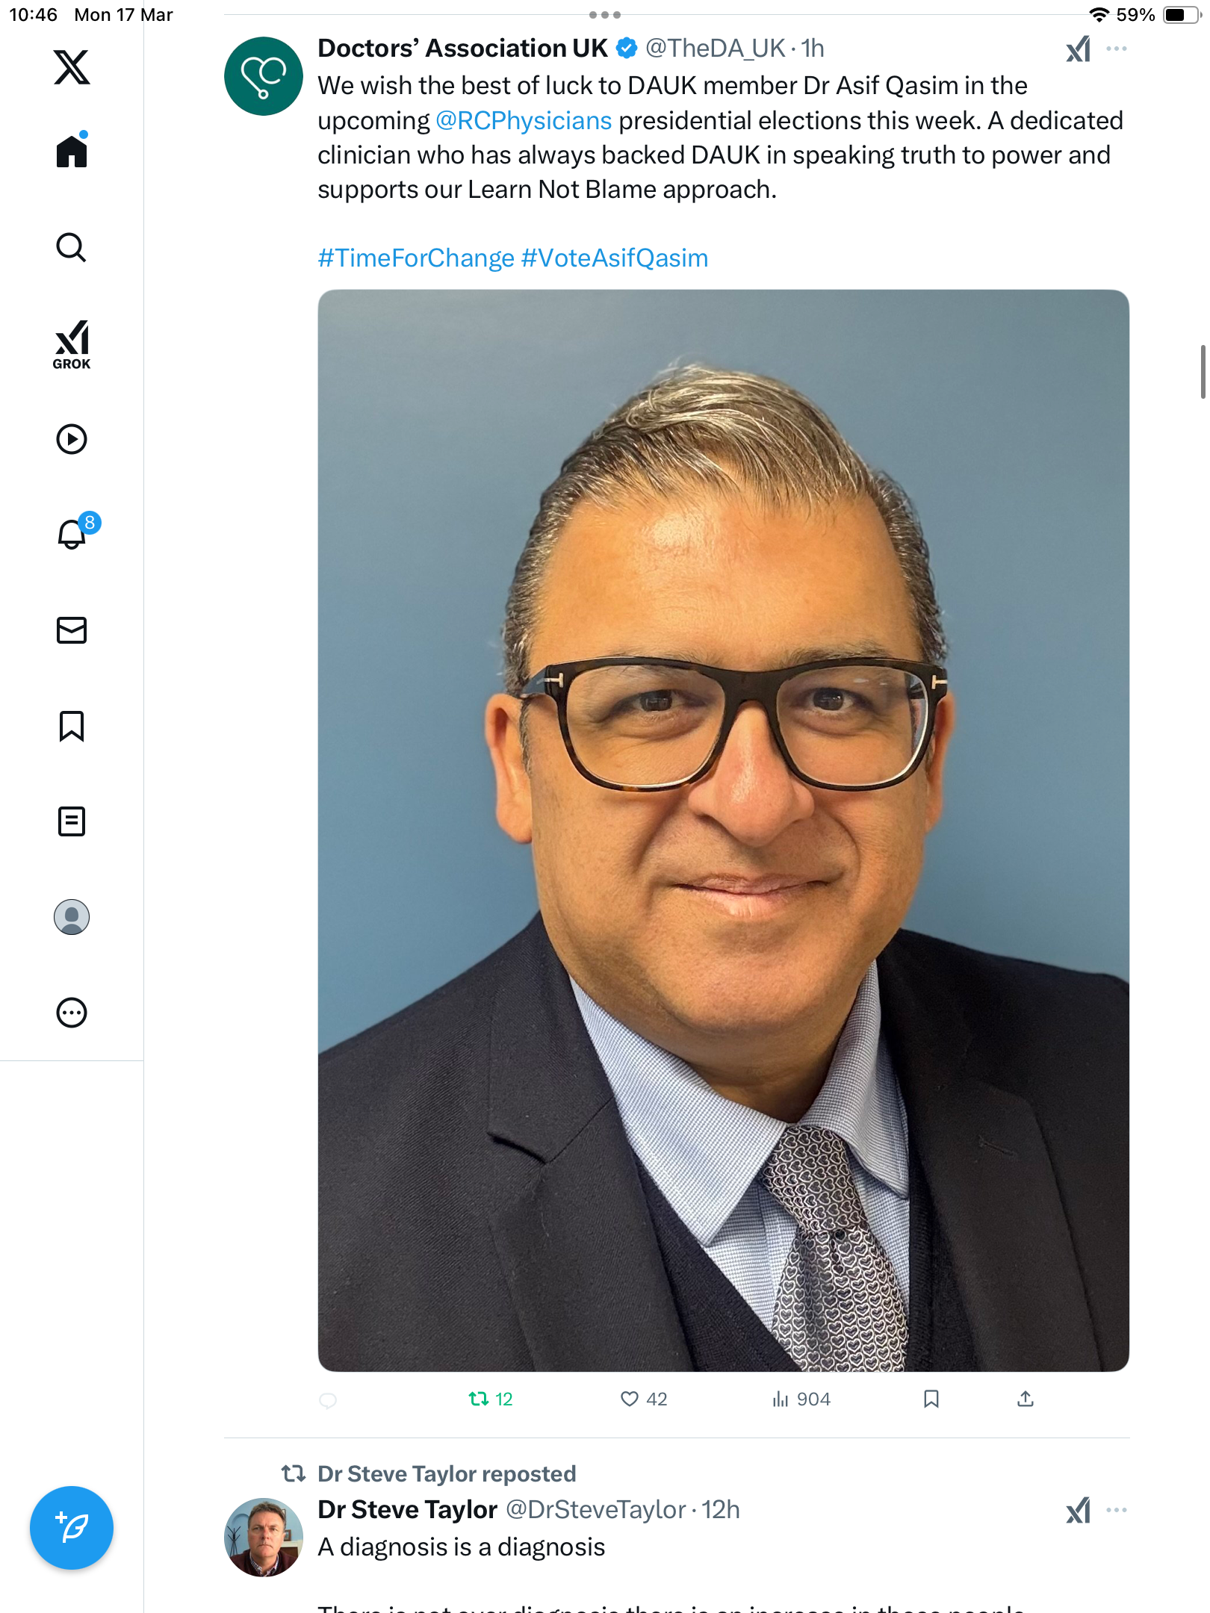
Task: Open the @RCPhysicians mention link
Action: [x=524, y=120]
